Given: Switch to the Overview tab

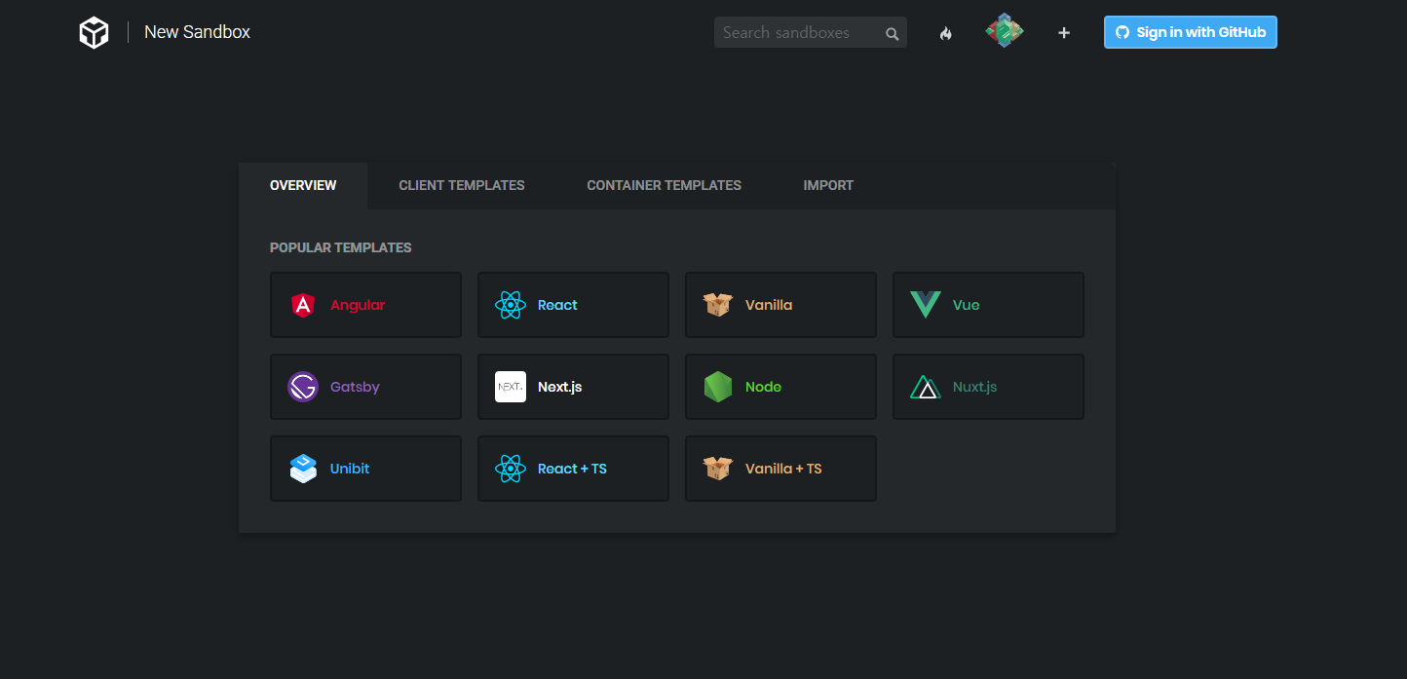Looking at the screenshot, I should (303, 185).
